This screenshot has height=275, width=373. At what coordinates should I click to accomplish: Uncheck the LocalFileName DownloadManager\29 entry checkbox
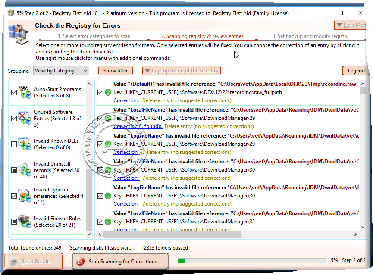click(x=100, y=119)
